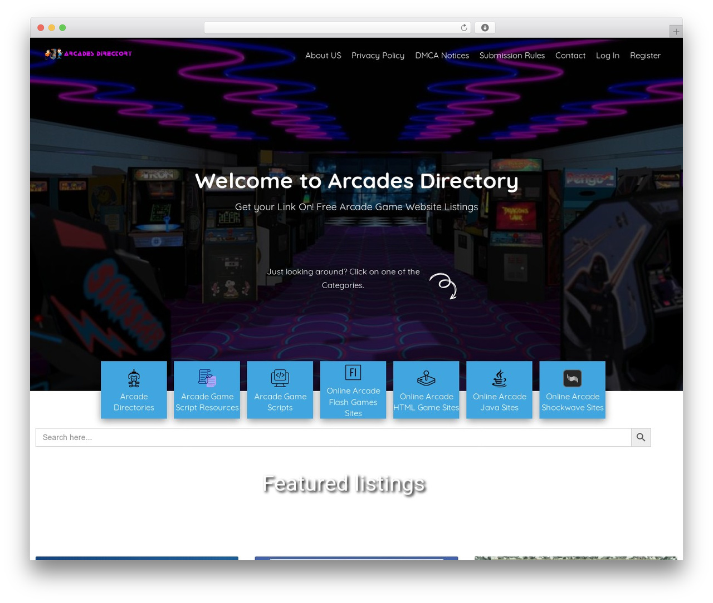Viewport: 713px width, 603px height.
Task: Click the Java Sites coffee cup icon
Action: point(499,378)
